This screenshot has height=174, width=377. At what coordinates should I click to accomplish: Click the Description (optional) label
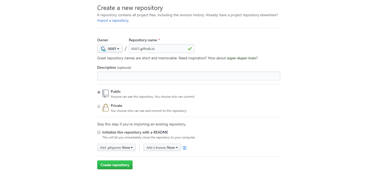pyautogui.click(x=114, y=67)
